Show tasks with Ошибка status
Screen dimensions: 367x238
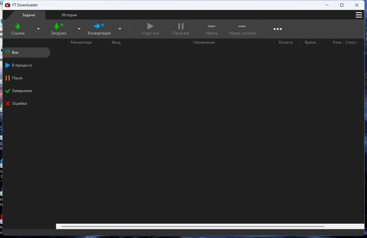[x=19, y=104]
